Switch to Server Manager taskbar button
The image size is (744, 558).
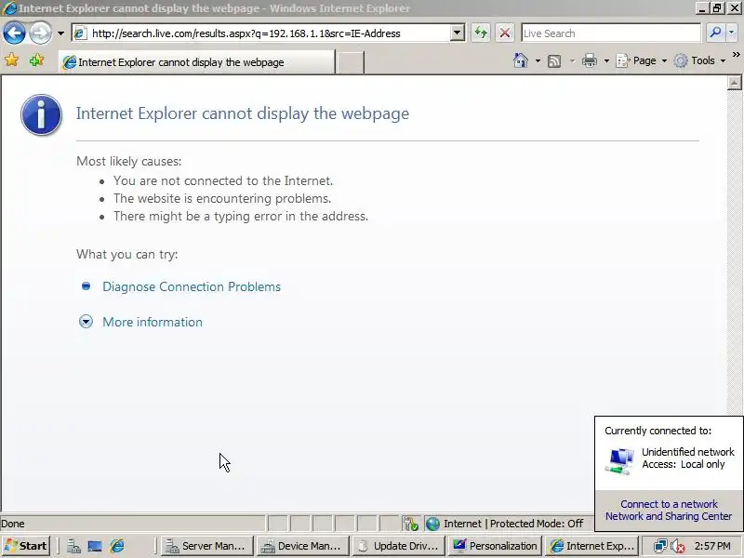point(207,546)
